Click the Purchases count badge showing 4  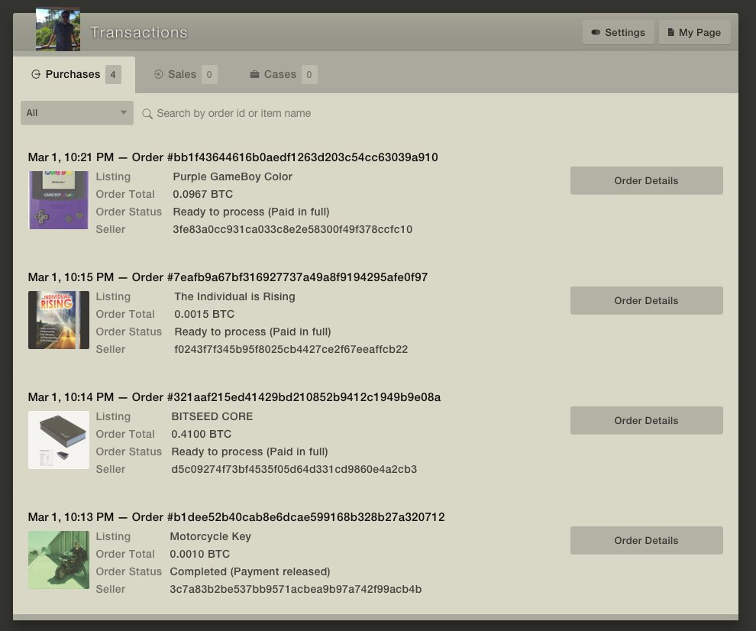pos(113,75)
